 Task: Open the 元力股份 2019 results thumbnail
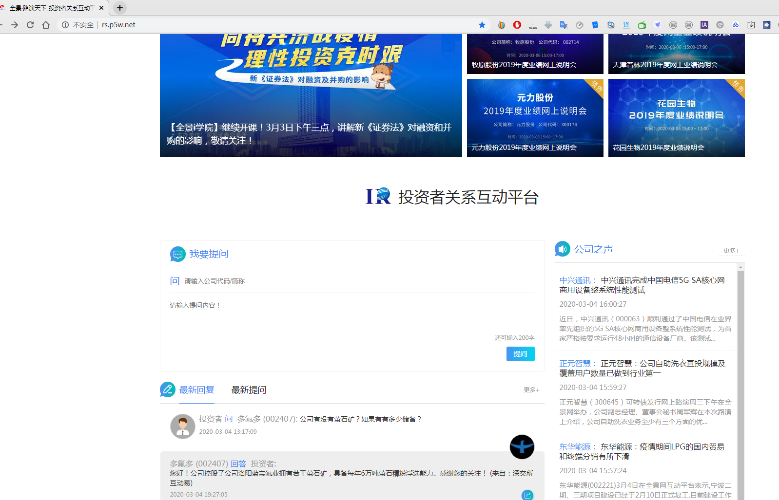[535, 118]
